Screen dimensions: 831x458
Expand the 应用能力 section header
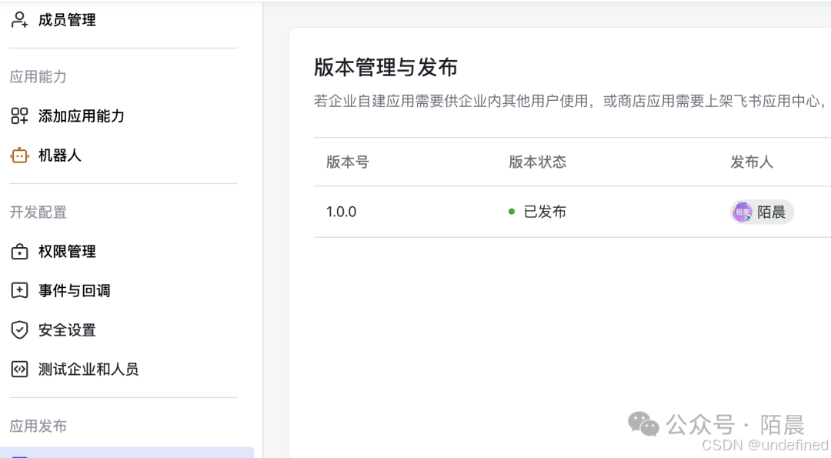tap(38, 77)
